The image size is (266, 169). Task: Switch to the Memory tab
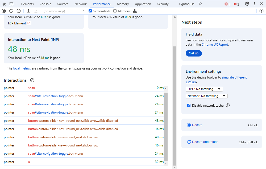point(123,4)
